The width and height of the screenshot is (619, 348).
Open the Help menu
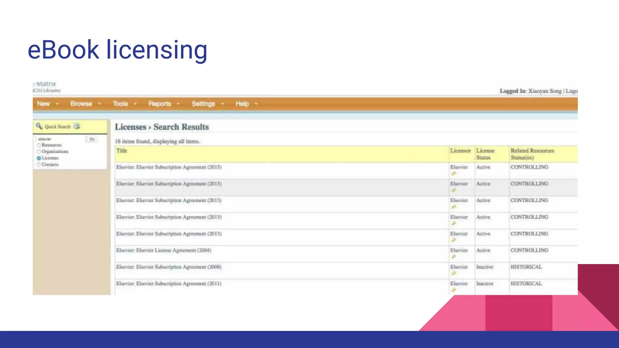pos(242,104)
